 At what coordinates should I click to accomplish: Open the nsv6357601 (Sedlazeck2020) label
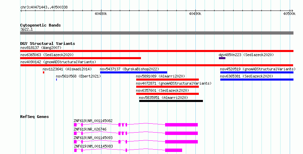[162, 90]
